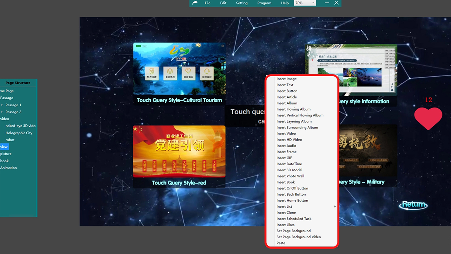The image size is (451, 254).
Task: Open the File menu
Action: (207, 3)
